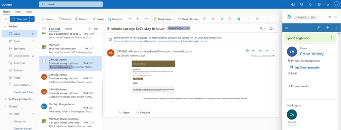Expand the In-Place Archive folder
Screen dimensions: 341x130
[x=5, y=99]
